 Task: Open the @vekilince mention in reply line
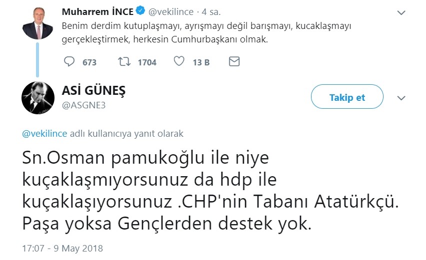(x=44, y=134)
